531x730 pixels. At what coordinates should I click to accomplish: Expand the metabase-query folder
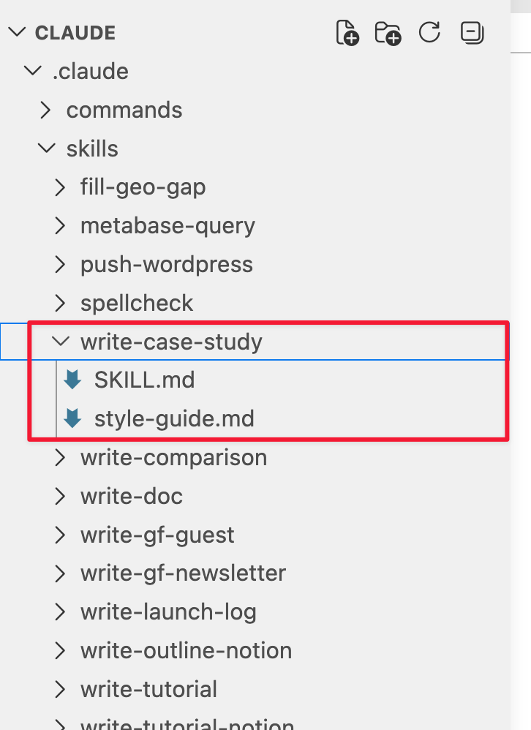(x=60, y=225)
